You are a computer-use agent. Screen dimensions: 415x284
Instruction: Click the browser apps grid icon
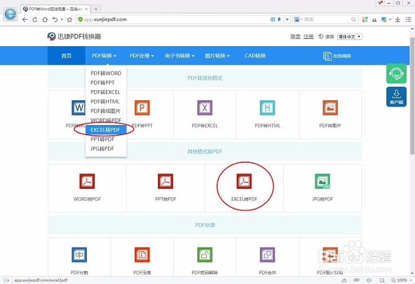tap(365, 20)
